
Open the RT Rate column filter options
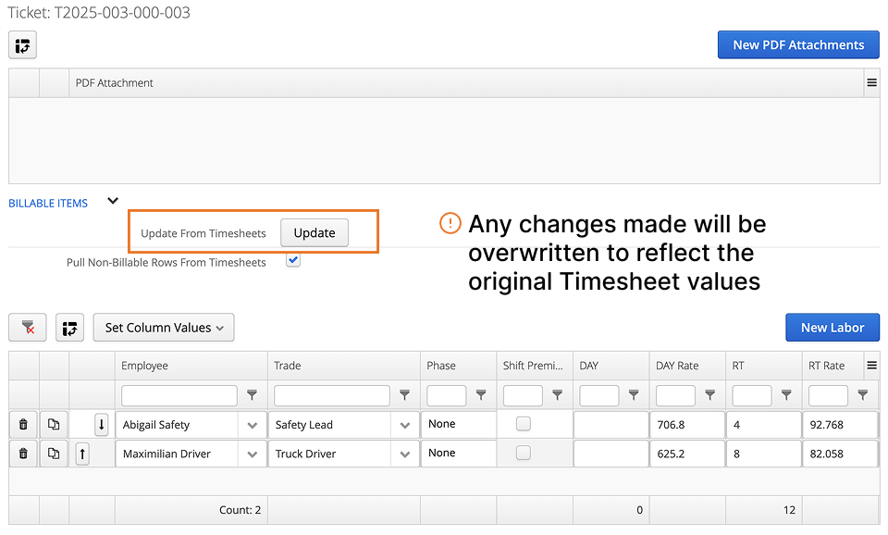863,395
